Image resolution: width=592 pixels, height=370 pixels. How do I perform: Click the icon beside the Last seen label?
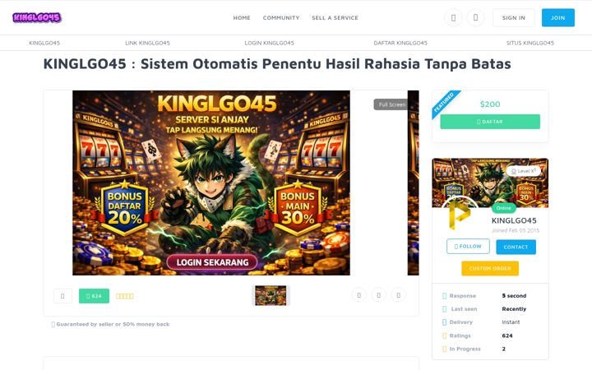444,309
